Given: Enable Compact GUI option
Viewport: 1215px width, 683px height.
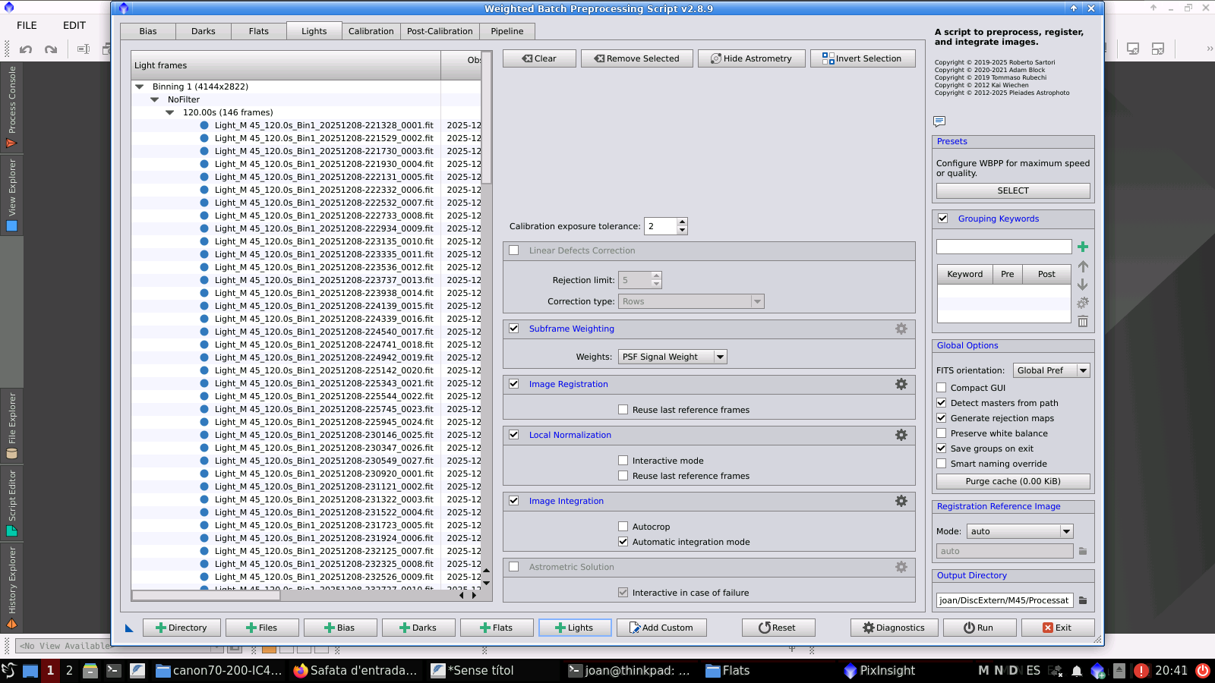Looking at the screenshot, I should click(942, 388).
